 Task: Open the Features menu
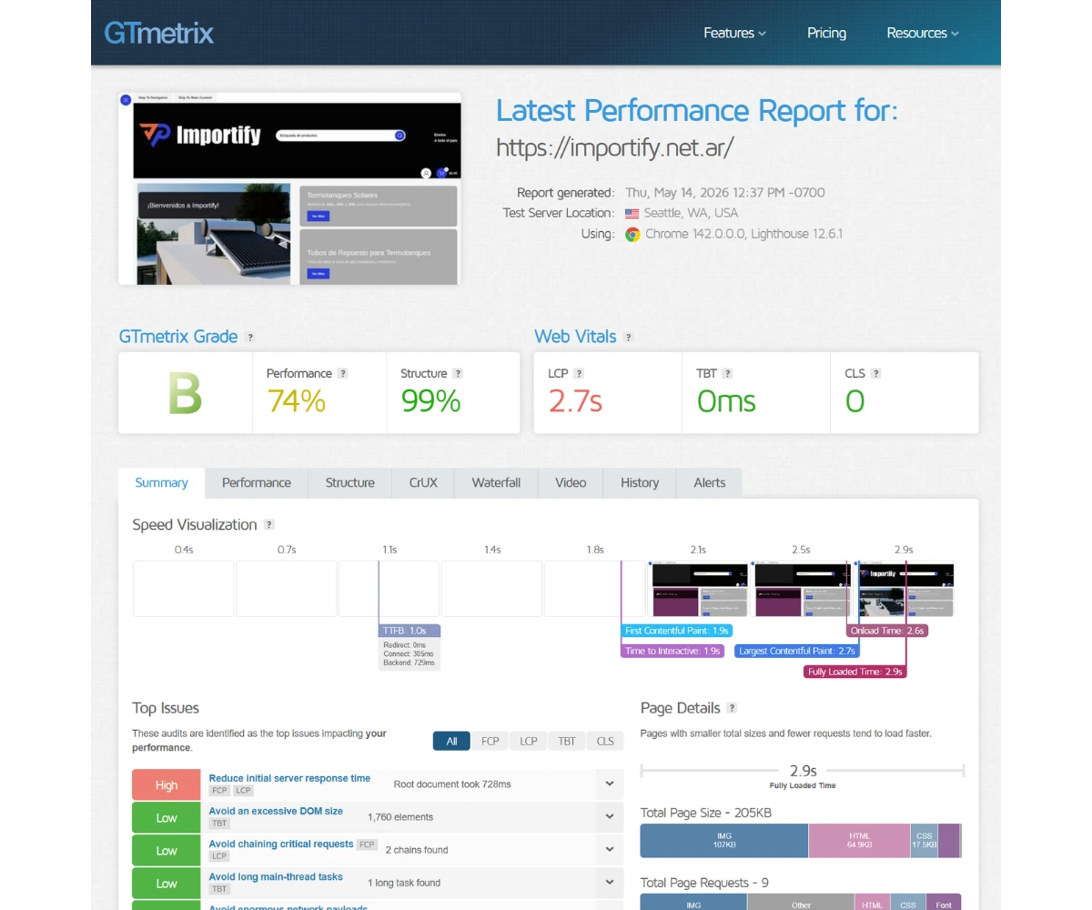point(734,33)
